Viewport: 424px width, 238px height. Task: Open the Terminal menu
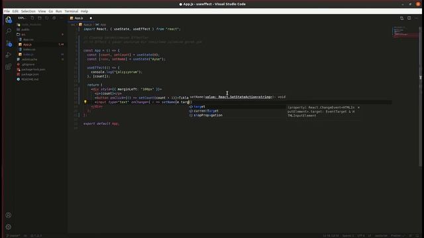point(72,11)
